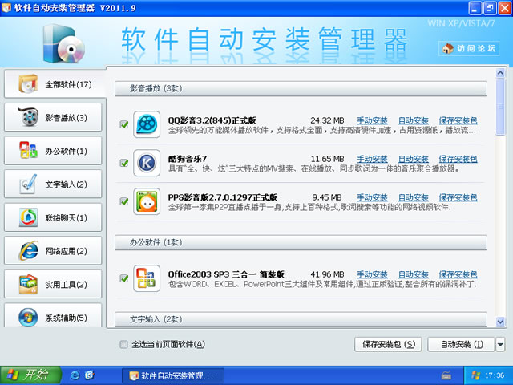Click the 保存安装包 (S) button
The image size is (513, 385).
pos(387,345)
